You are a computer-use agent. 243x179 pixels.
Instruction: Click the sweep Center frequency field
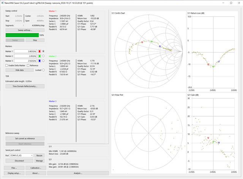(38, 16)
